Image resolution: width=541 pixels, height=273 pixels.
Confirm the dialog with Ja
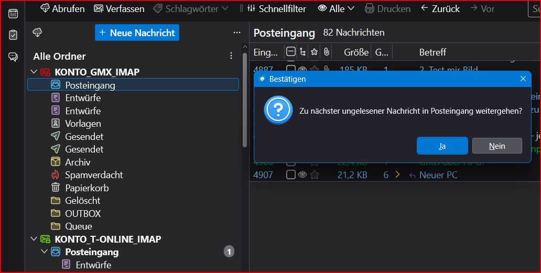442,146
